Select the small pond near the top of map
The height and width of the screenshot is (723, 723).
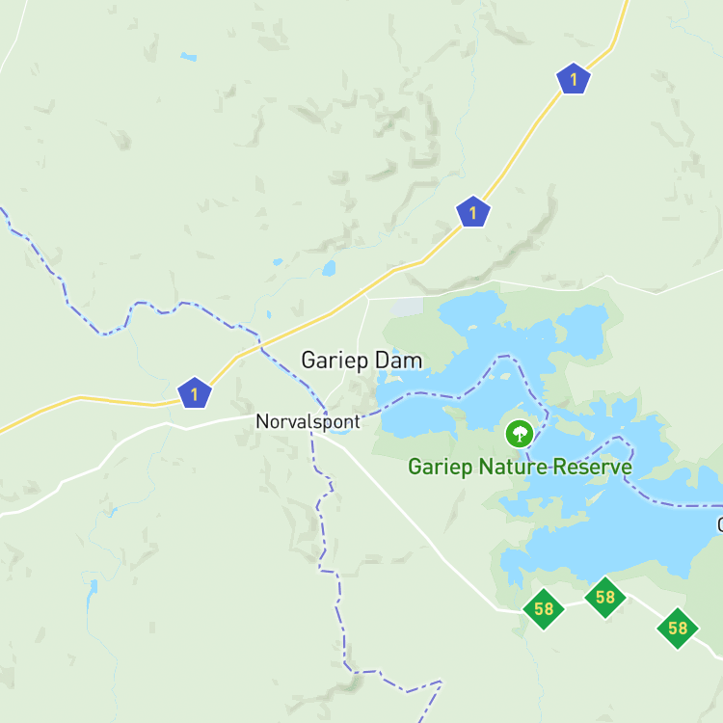tap(189, 57)
